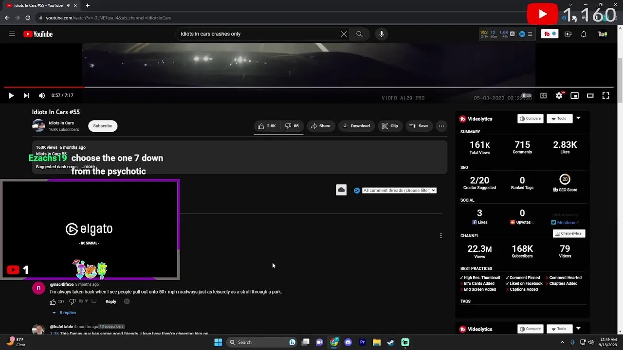Open the comment threads filter dropdown
Viewport: 623px width, 350px height.
[x=399, y=191]
